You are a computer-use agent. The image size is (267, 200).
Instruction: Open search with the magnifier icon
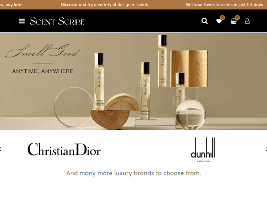pos(204,21)
